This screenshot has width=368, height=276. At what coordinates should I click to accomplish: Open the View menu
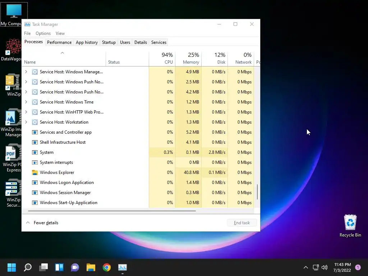[60, 33]
